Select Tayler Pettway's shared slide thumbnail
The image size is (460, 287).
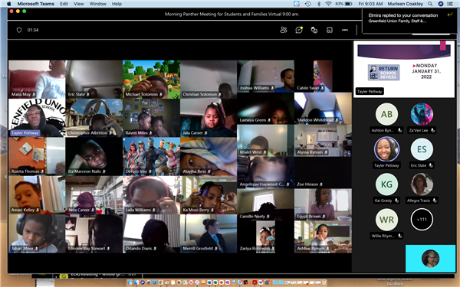click(404, 69)
